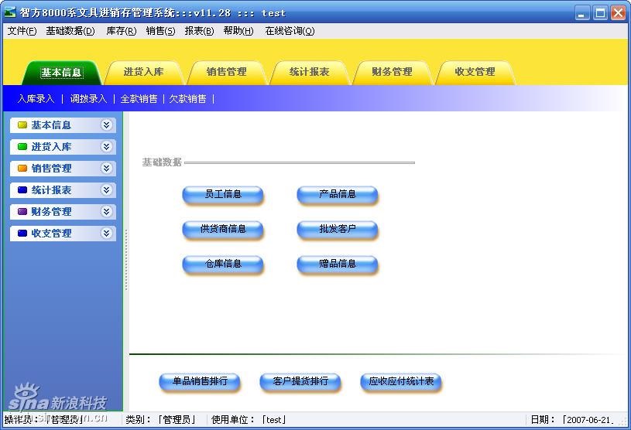Screen dimensions: 631x430
Task: Open the 供货商信息 button
Action: pyautogui.click(x=223, y=230)
